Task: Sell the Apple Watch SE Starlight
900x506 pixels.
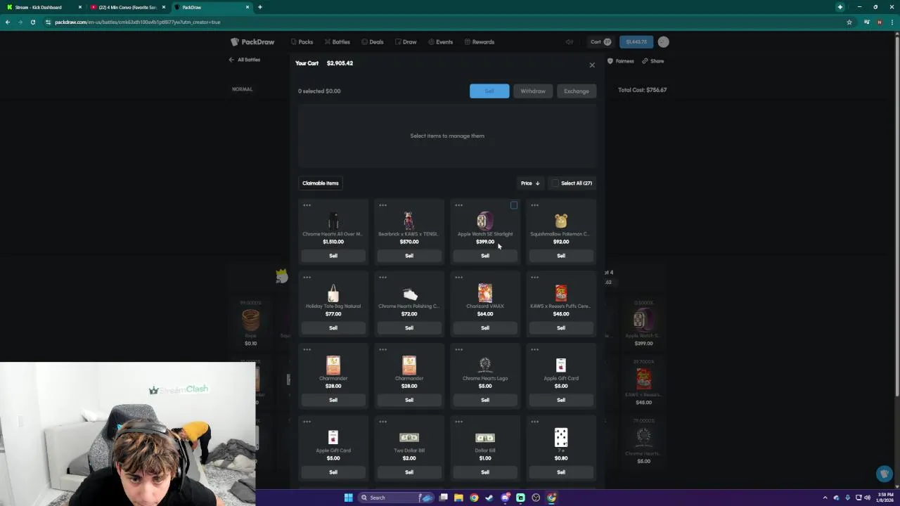Action: (485, 256)
